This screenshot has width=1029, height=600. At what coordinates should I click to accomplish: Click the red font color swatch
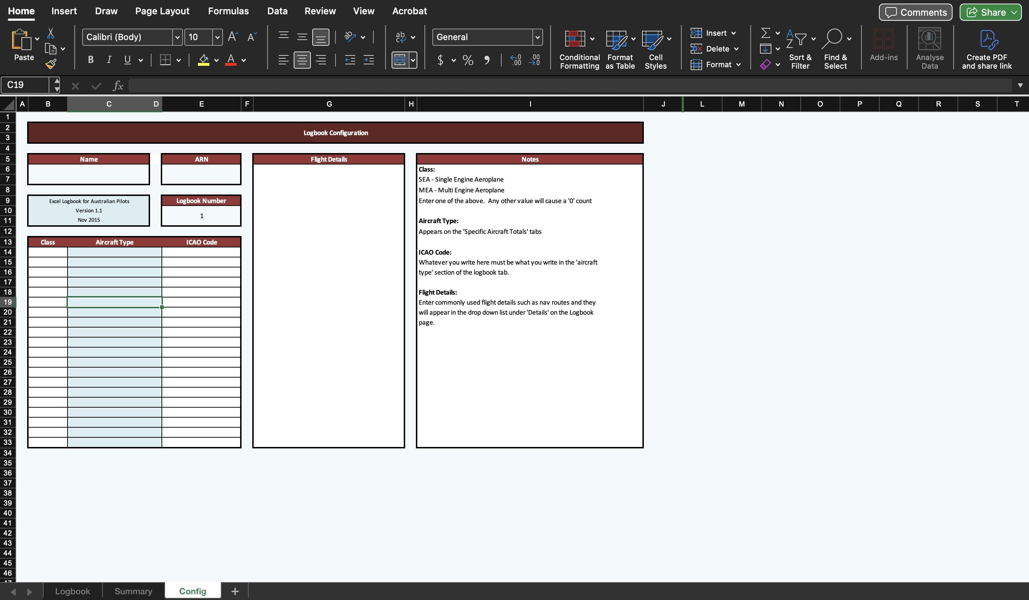tap(231, 63)
